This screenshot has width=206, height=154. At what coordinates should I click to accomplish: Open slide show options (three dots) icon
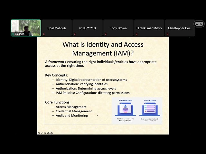pos(48,133)
